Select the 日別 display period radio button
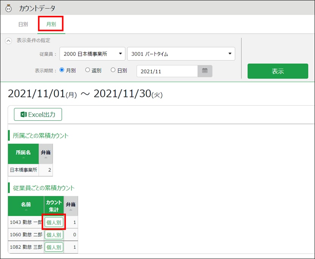The height and width of the screenshot is (259, 315). (113, 70)
